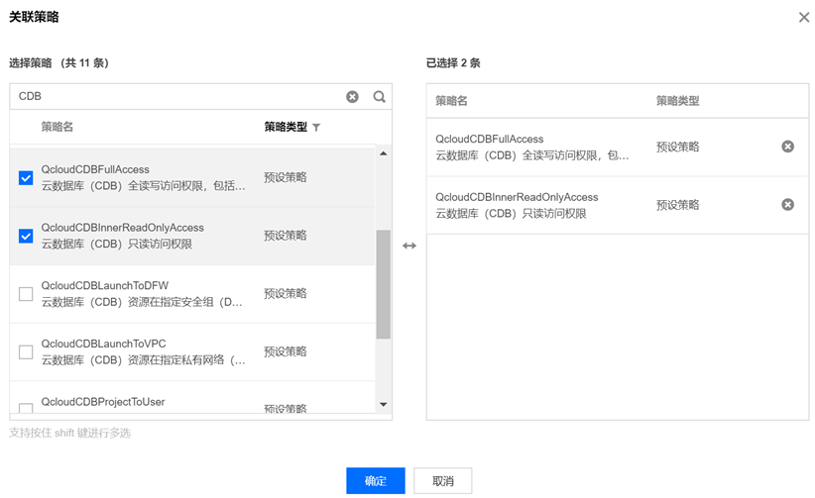
Task: Remove QcloudCDBFullAccess from selected list
Action: tap(788, 147)
